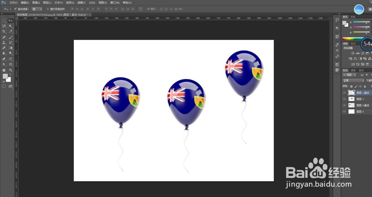Collapse the toolbox double-arrow
372x197 pixels.
(x=2, y=14)
